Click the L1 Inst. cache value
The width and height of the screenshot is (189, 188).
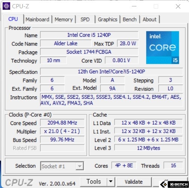[x=148, y=131]
